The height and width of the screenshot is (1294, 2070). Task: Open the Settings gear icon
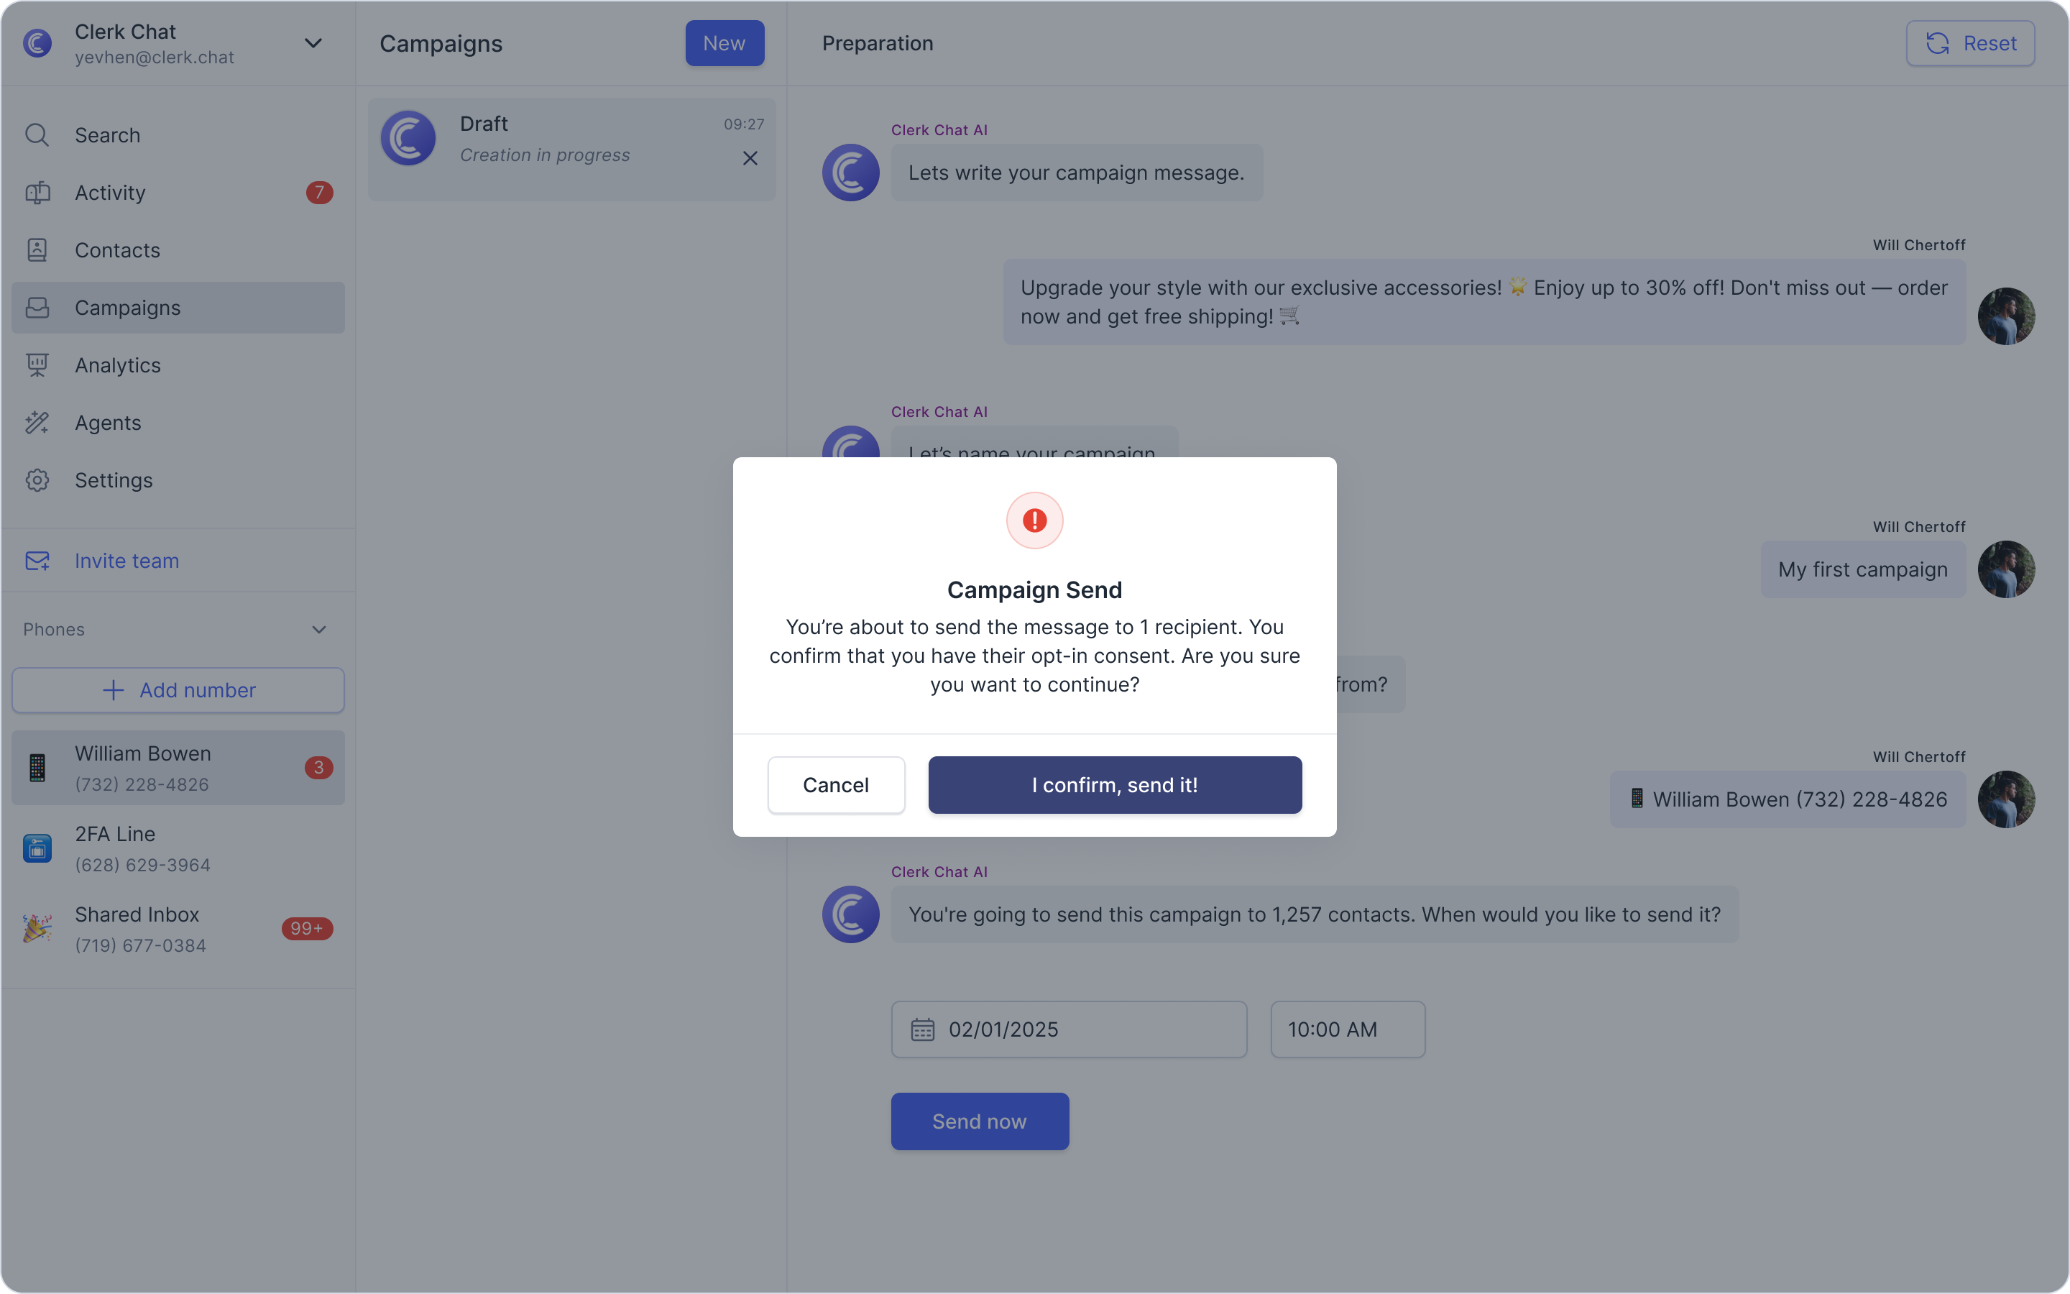37,480
